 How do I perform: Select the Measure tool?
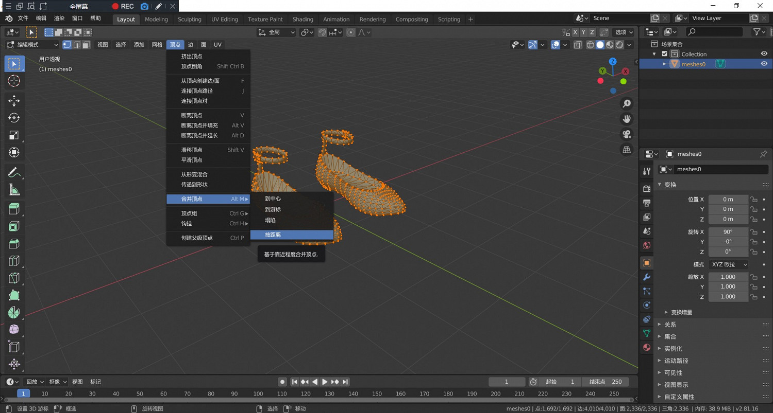(14, 190)
